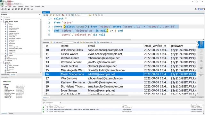The width and height of the screenshot is (205, 115).
Task: Click the name column header
Action: point(65,46)
